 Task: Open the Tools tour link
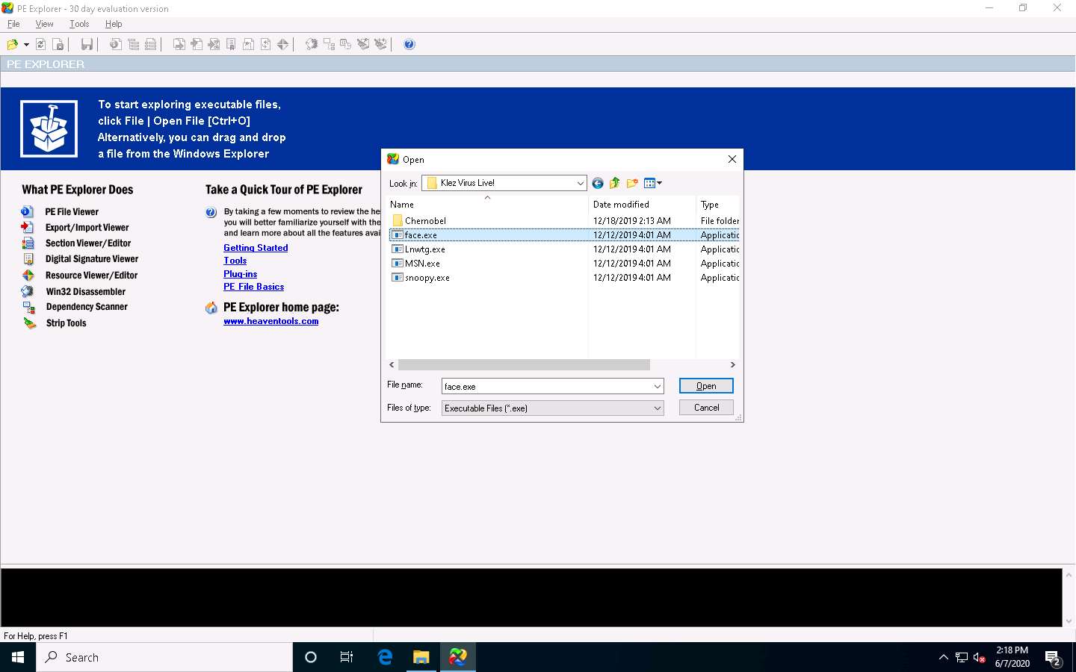coord(235,261)
